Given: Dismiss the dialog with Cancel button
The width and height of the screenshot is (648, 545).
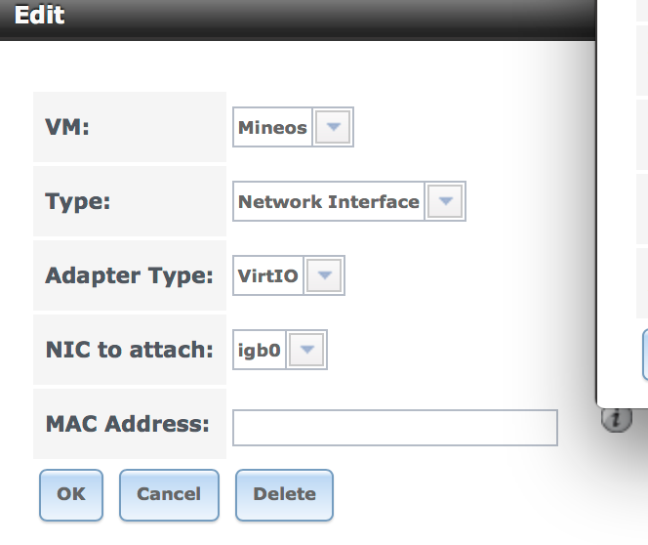Looking at the screenshot, I should point(169,494).
